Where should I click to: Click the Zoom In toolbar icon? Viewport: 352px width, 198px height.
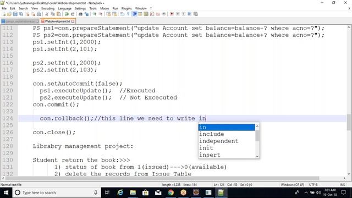95,14
